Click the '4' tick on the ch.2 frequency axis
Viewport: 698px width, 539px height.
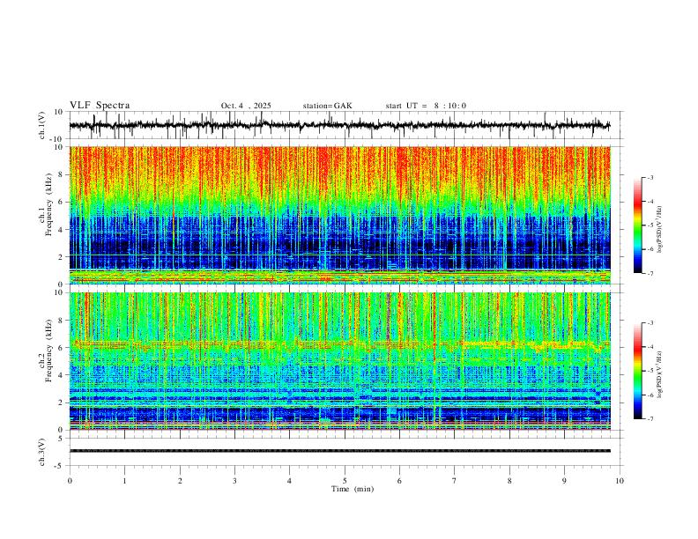(62, 375)
